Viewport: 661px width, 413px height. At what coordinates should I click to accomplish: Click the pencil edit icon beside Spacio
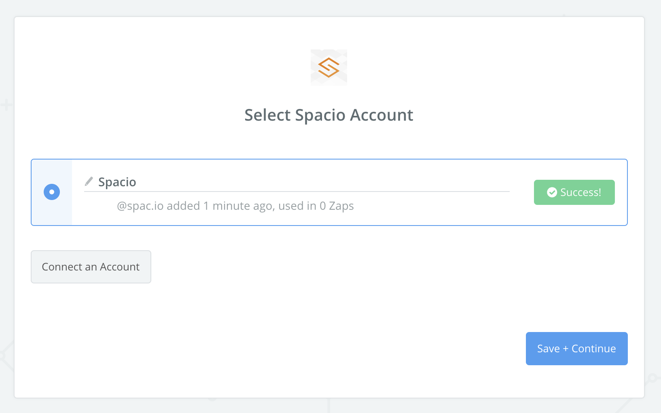tap(89, 181)
